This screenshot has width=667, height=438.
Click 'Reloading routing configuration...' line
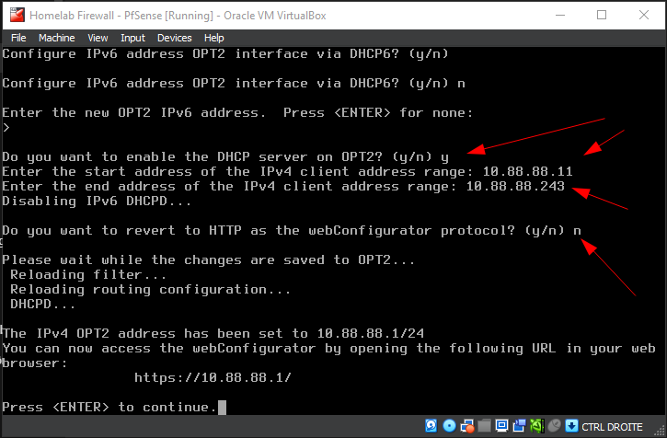pos(151,290)
